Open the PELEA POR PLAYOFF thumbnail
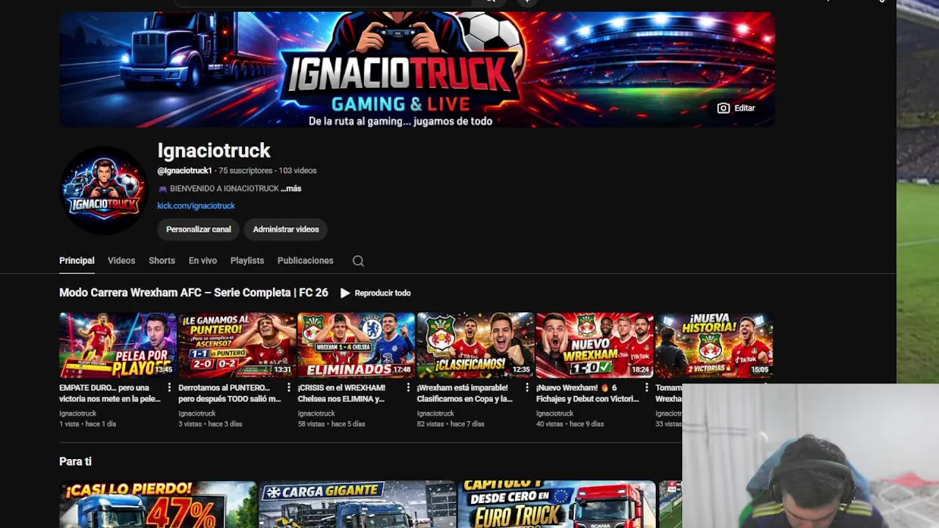Screen dimensions: 939x528 click(117, 345)
